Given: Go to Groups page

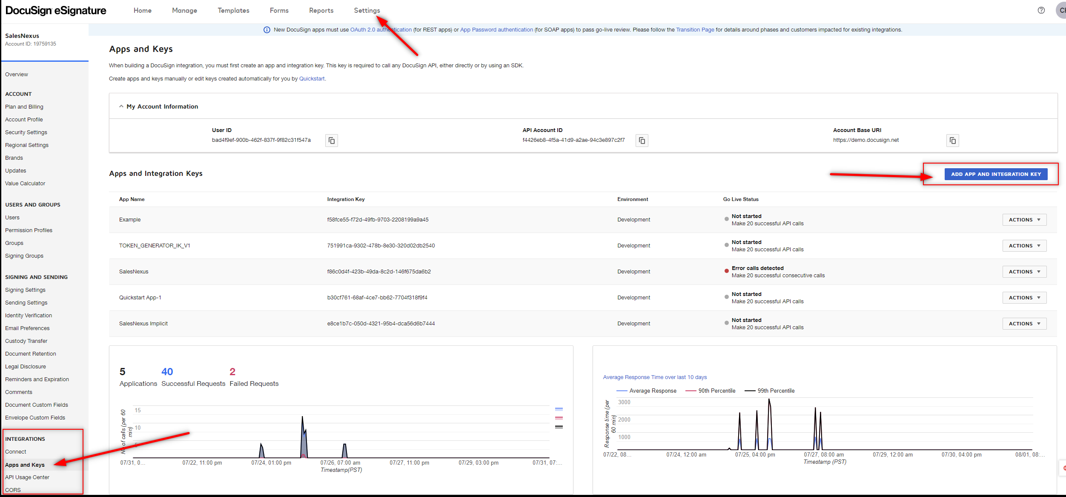Looking at the screenshot, I should point(14,243).
